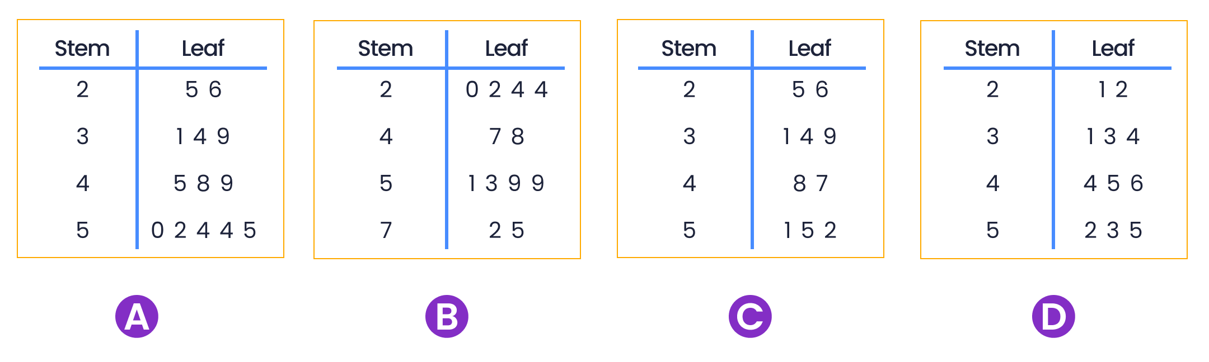Pick the purple D circle option

[x=1053, y=317]
